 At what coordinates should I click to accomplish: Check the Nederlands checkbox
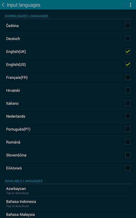(128, 116)
